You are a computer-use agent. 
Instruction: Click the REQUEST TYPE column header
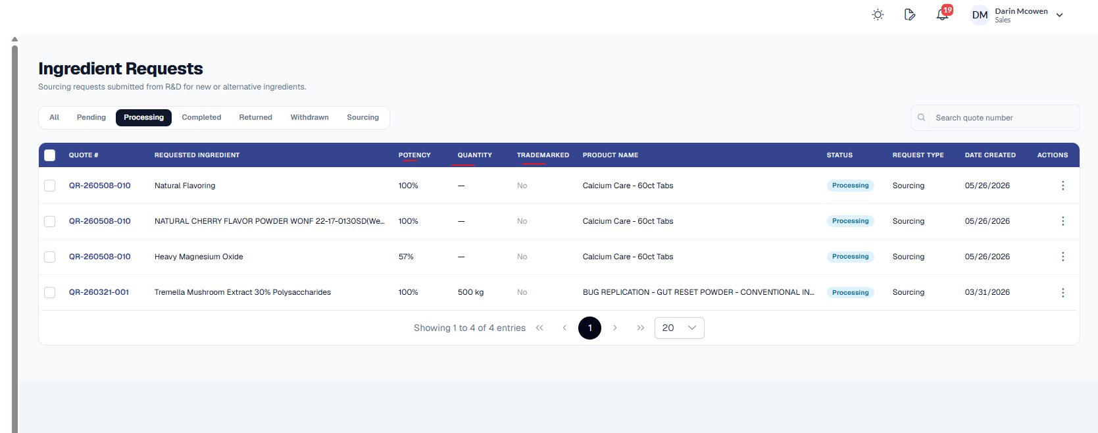pyautogui.click(x=918, y=155)
